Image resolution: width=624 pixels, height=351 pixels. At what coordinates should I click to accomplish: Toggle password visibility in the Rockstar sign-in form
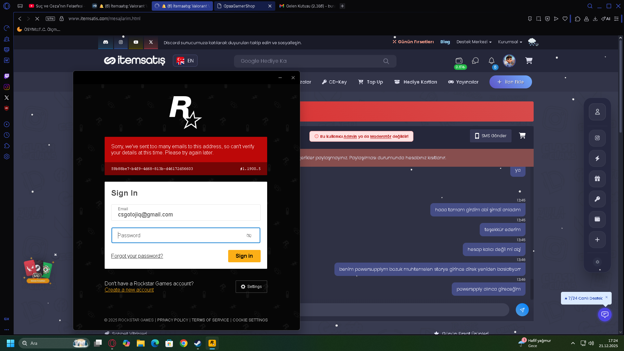(249, 236)
